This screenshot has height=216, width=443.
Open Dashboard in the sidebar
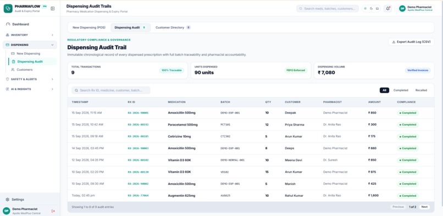(30, 24)
